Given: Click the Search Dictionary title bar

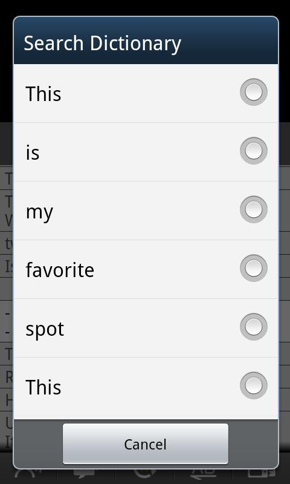Looking at the screenshot, I should coord(146,41).
